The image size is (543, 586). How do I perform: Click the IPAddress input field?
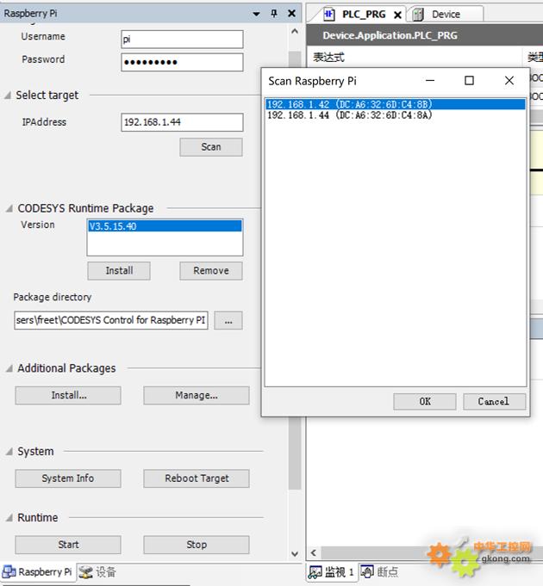(x=182, y=122)
